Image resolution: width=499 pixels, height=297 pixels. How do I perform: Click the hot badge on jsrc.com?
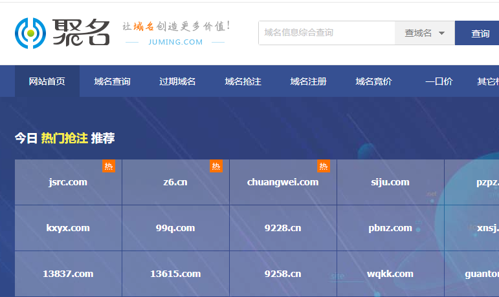(108, 167)
